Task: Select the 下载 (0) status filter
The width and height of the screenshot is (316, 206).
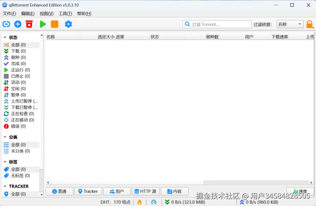Action: 21,51
